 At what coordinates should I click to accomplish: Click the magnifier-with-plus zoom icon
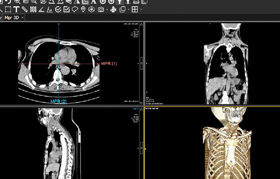click(17, 2)
